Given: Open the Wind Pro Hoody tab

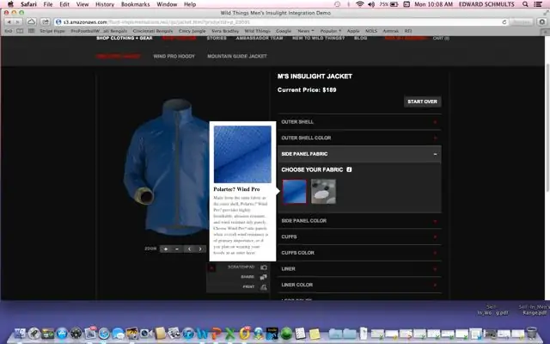Looking at the screenshot, I should (174, 56).
